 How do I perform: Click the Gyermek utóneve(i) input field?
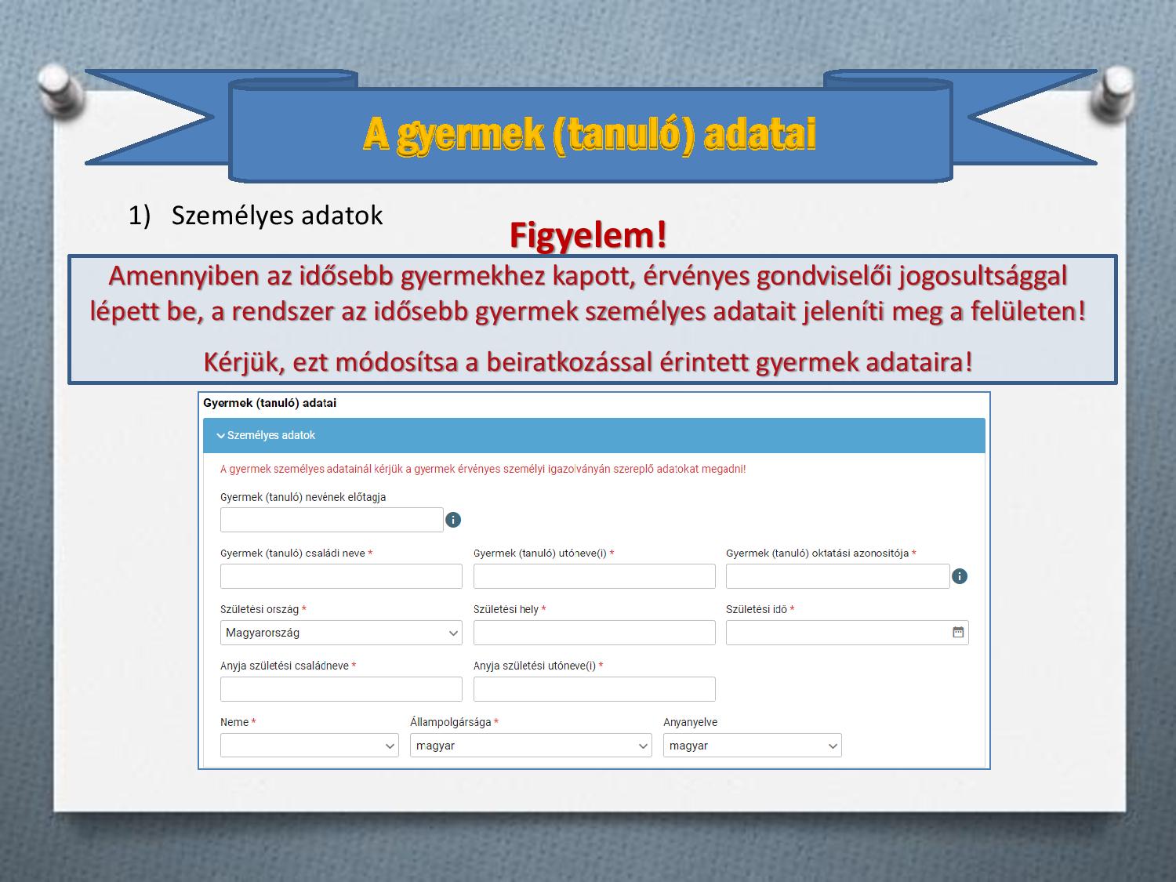[x=594, y=576]
